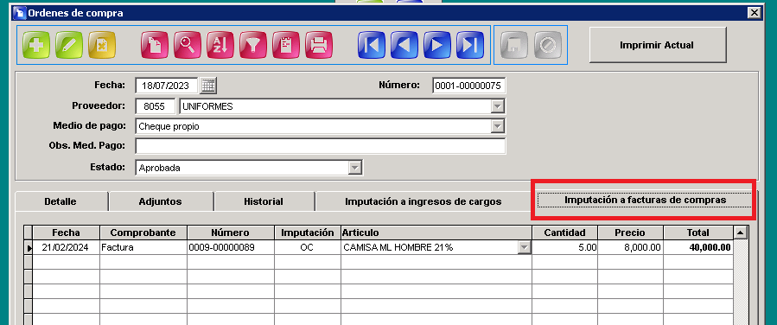The image size is (777, 325).
Task: Click the green pencil edit icon
Action: point(69,45)
